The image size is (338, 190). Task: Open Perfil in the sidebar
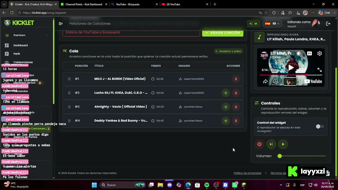click(17, 54)
